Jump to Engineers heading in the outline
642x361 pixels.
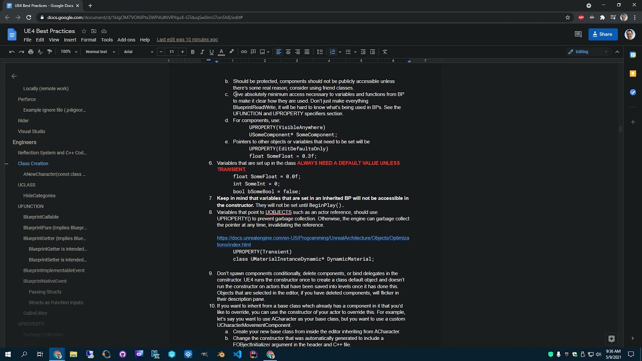click(x=25, y=142)
